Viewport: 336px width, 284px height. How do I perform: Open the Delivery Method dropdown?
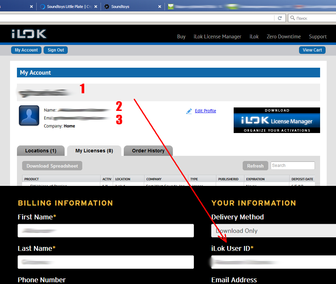pos(274,231)
